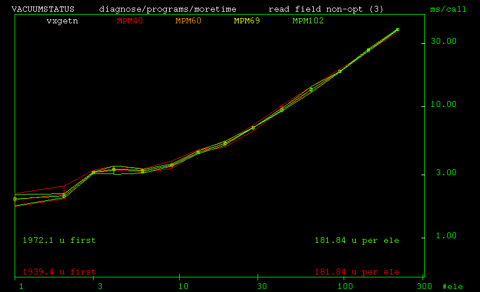Viewport: 480px width, 292px height.
Task: Click the VACUUMSTATUS title text
Action: tap(43, 9)
